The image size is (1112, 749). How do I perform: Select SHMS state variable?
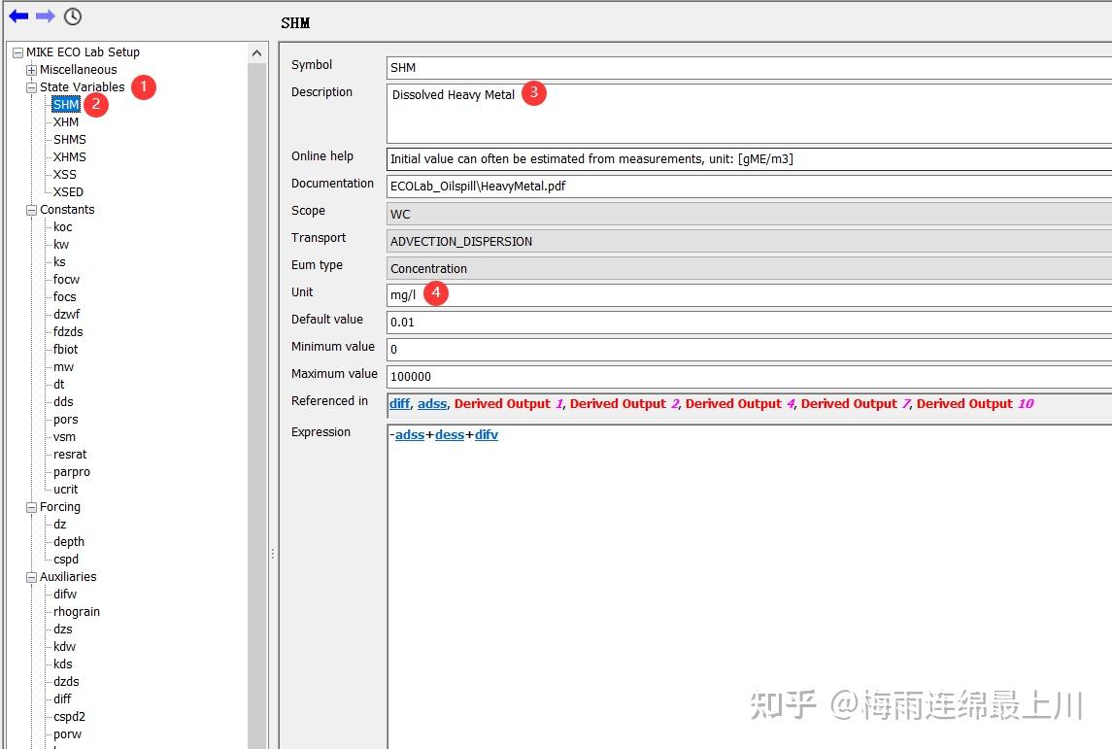pos(70,140)
